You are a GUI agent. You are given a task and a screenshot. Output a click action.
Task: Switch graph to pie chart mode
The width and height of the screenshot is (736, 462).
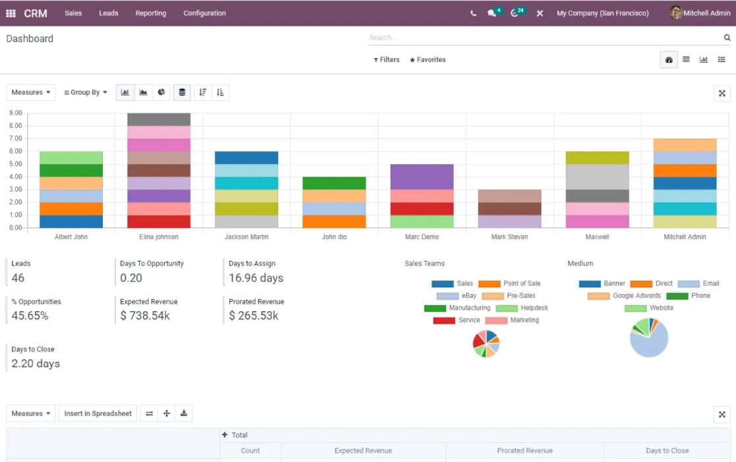tap(161, 92)
